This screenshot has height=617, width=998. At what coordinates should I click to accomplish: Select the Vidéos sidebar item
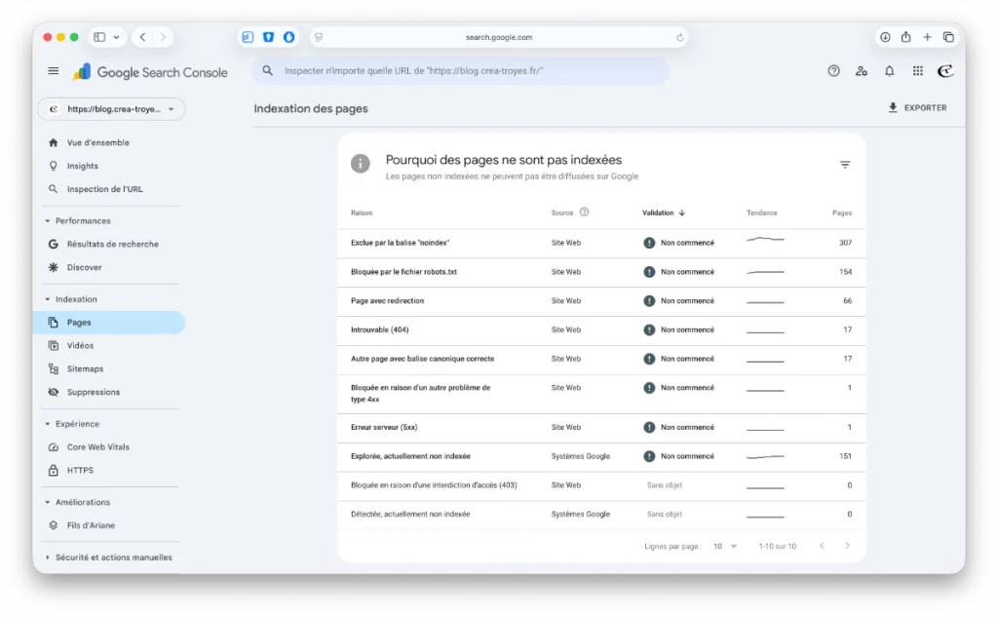click(80, 345)
